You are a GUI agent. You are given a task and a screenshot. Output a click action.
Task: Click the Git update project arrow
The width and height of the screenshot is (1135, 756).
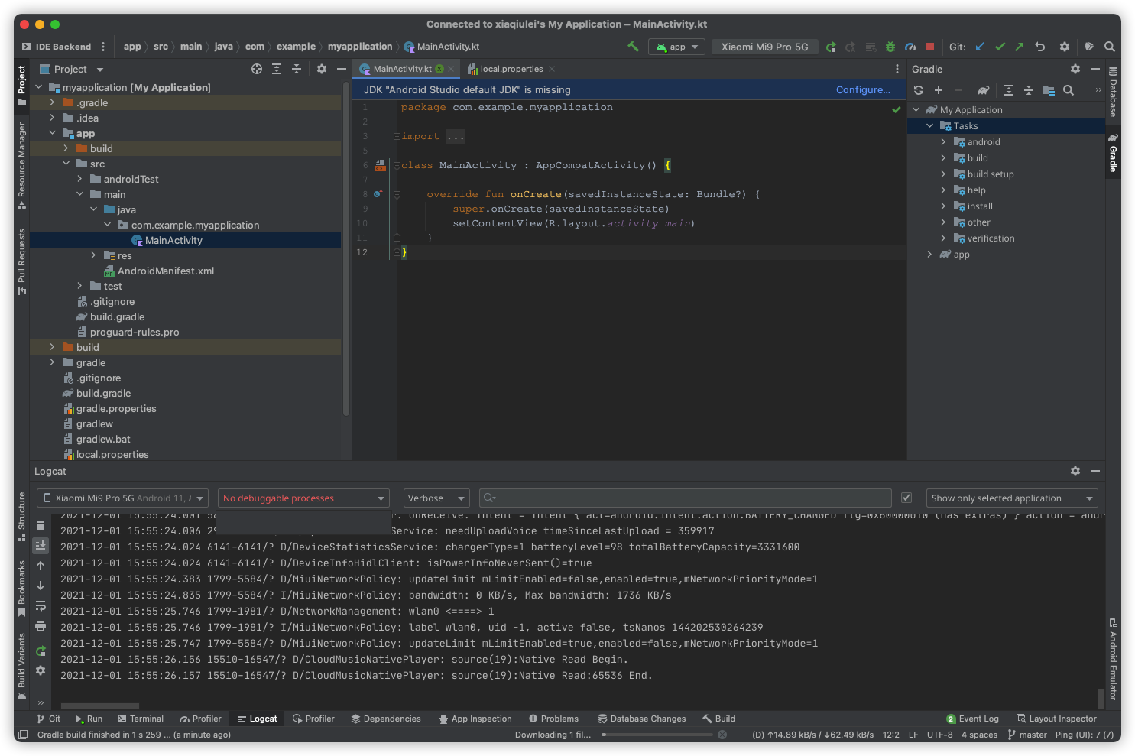(x=980, y=47)
